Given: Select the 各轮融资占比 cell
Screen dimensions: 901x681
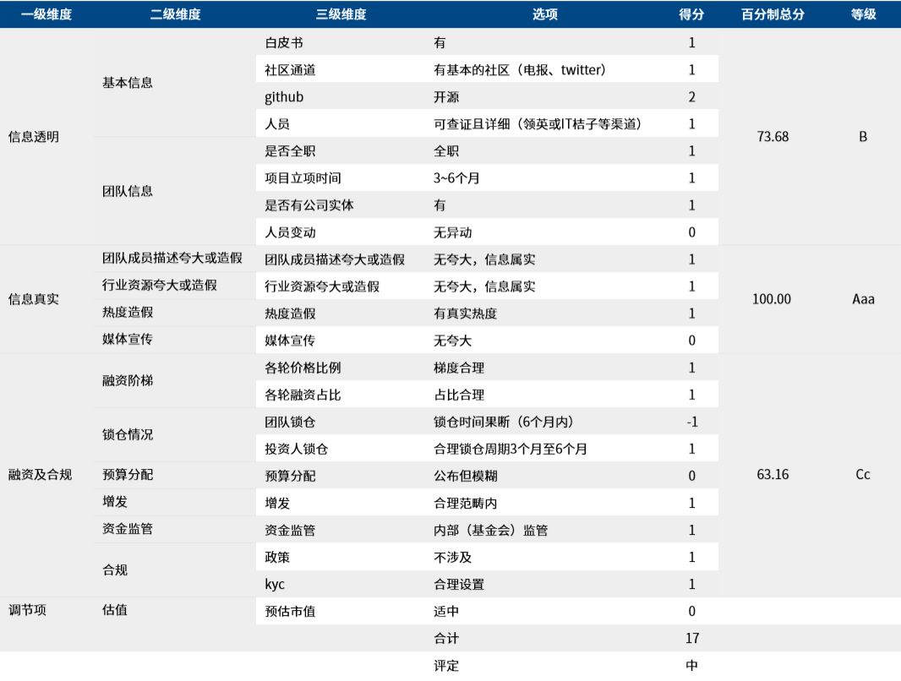Looking at the screenshot, I should 303,395.
